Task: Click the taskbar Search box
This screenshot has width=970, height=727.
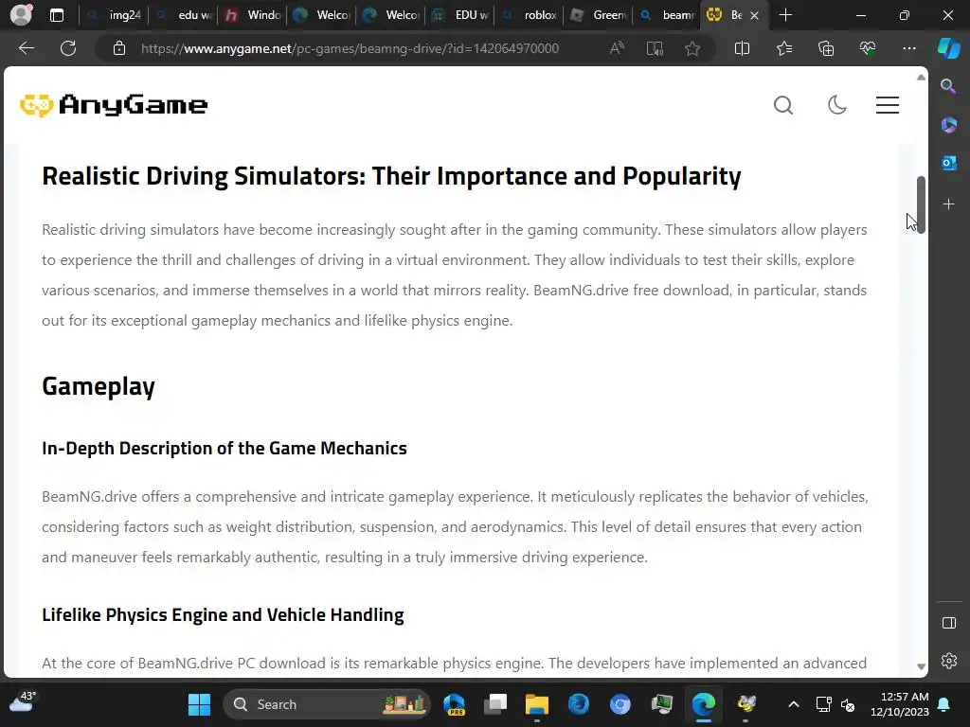Action: [x=326, y=704]
